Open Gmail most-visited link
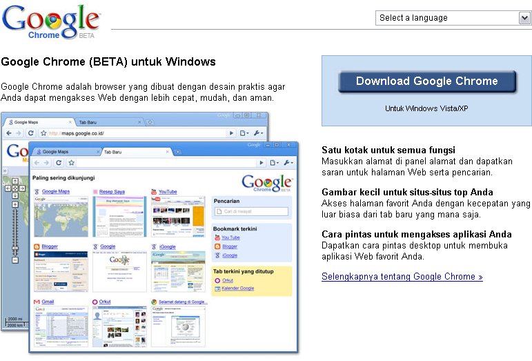This screenshot has width=532, height=361. 48,301
